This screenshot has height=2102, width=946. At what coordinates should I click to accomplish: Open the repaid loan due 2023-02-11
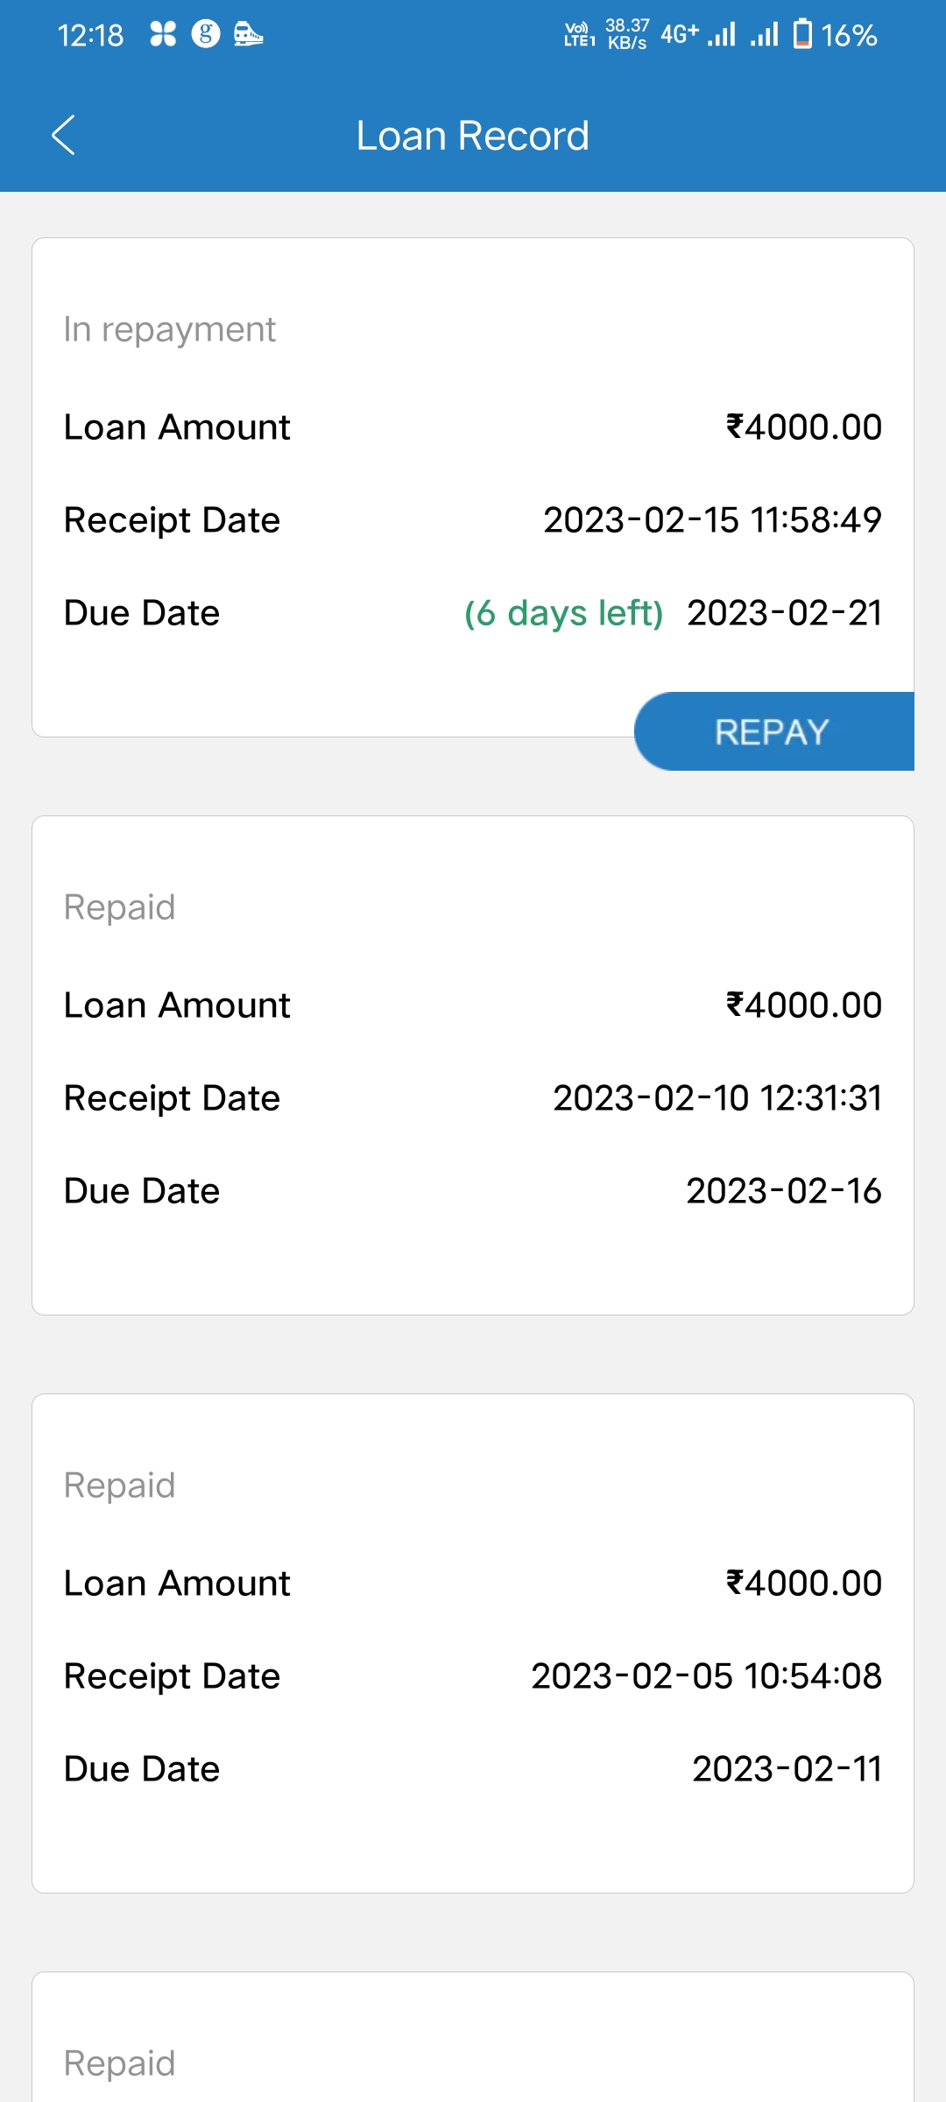click(x=473, y=1642)
